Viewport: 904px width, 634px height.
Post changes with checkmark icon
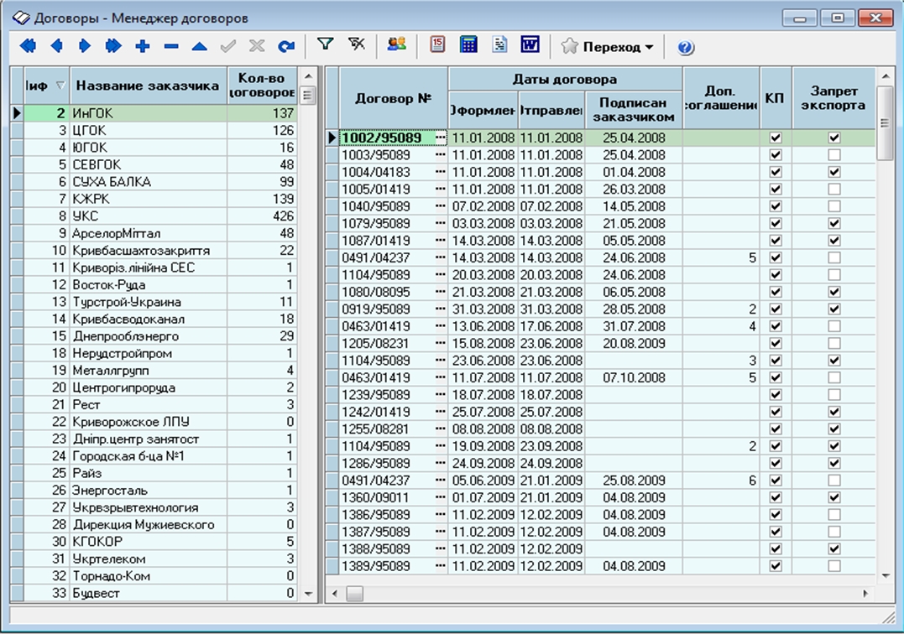[228, 46]
